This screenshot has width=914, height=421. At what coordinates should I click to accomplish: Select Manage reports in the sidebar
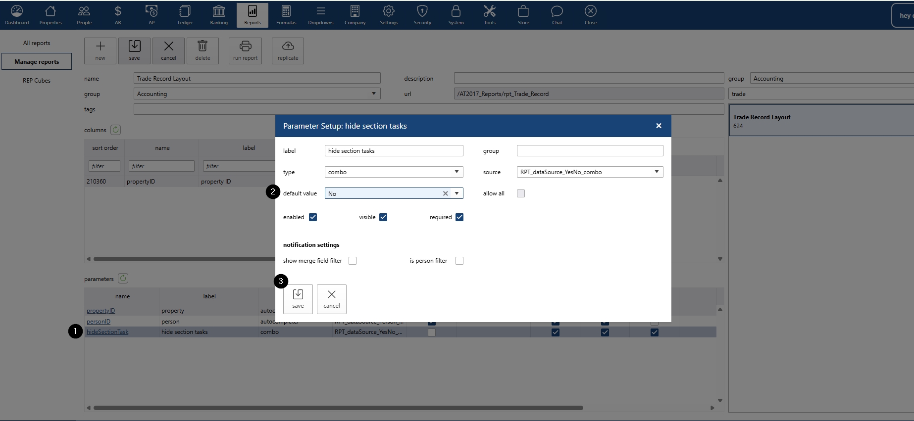(37, 62)
